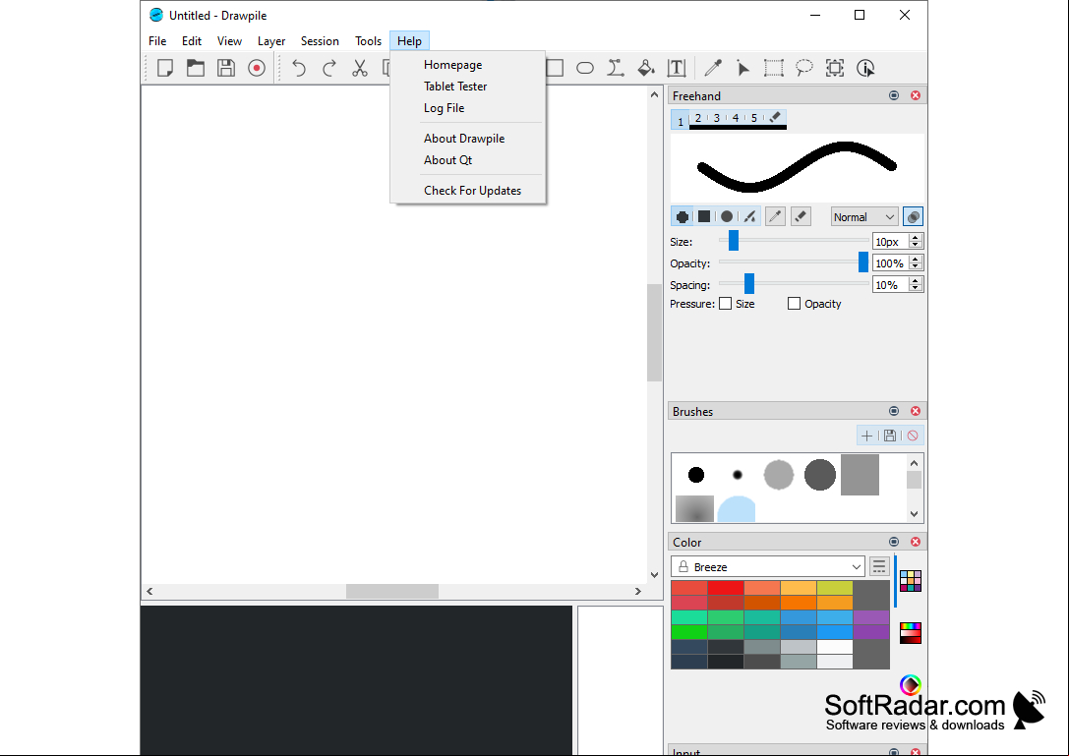Open About Drawpile menu entry
This screenshot has width=1069, height=756.
click(x=468, y=139)
